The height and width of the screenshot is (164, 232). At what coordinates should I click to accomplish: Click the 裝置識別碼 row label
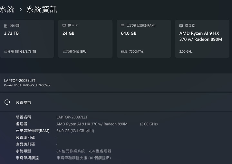coord(25,137)
